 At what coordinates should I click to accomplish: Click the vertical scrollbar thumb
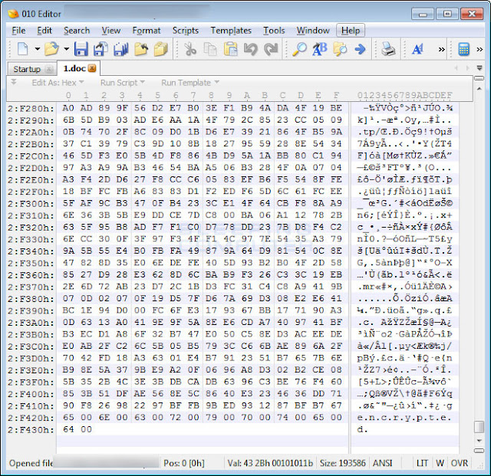tap(479, 427)
